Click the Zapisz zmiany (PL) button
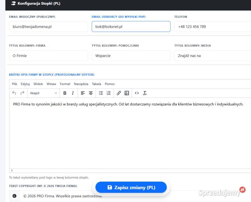The height and width of the screenshot is (202, 251). pos(131,187)
